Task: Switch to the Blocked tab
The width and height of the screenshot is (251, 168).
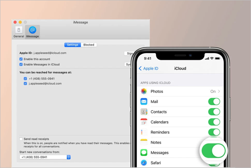Action: (x=89, y=45)
